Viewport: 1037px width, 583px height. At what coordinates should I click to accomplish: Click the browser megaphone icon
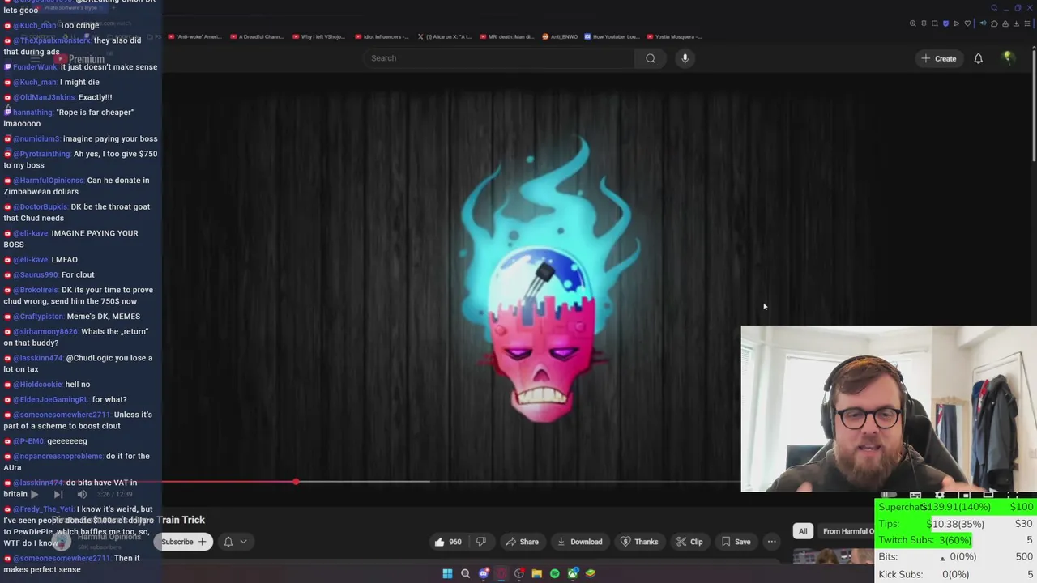[x=984, y=23]
